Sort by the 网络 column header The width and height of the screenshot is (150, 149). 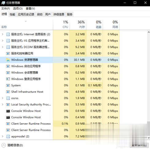point(111,25)
